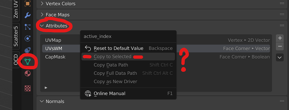Open the Physics properties tab
This screenshot has width=289, height=110.
pos(27,38)
